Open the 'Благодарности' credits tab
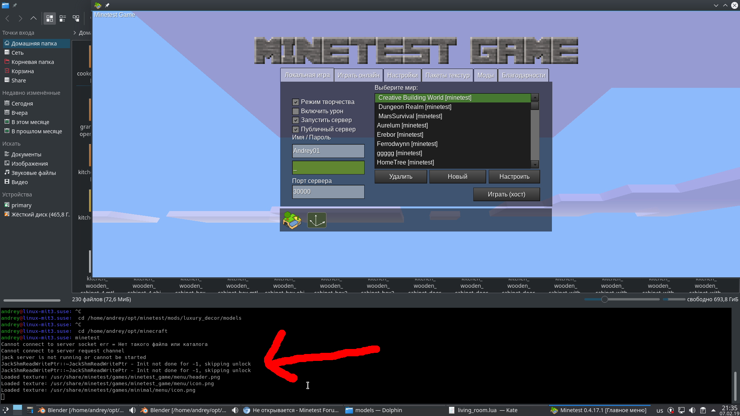740x416 pixels. pos(523,75)
